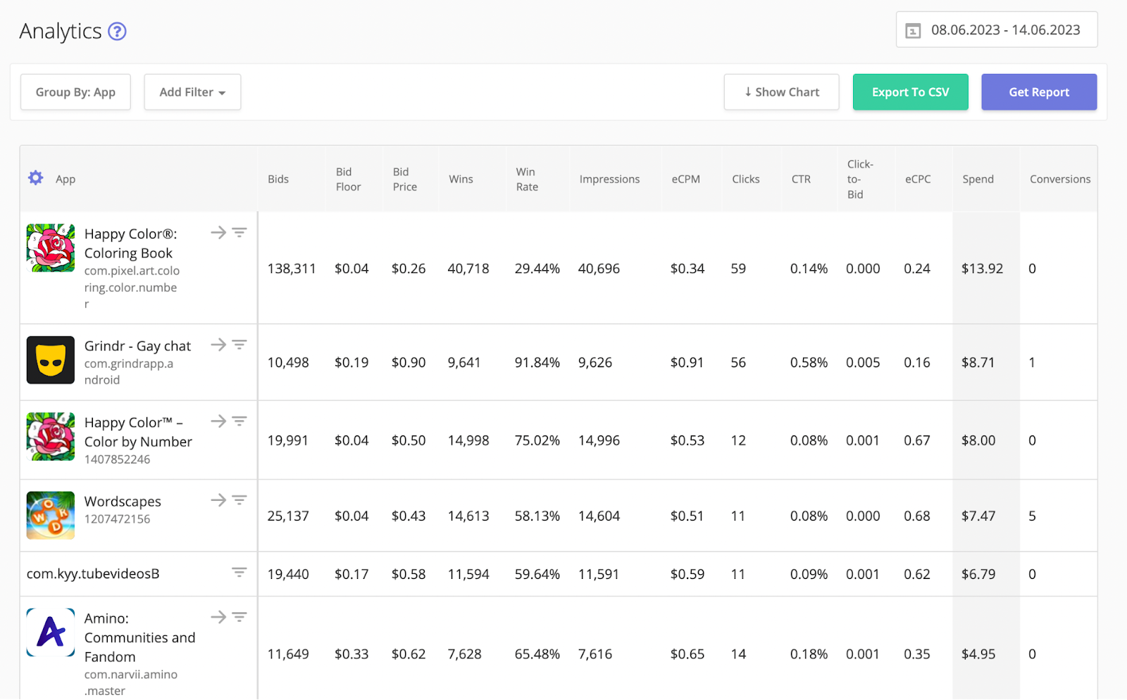Open the filter icon on com.kyy.tubevideosB row
1127x700 pixels.
239,573
